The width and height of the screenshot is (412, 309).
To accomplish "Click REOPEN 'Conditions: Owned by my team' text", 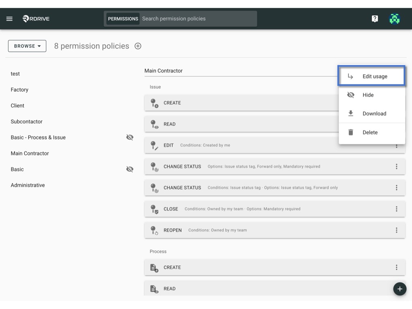I will tap(218, 230).
